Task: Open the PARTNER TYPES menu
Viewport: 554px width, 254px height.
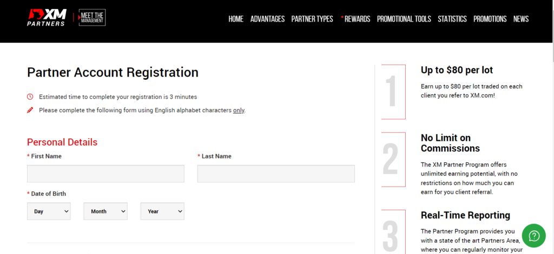Action: [312, 19]
